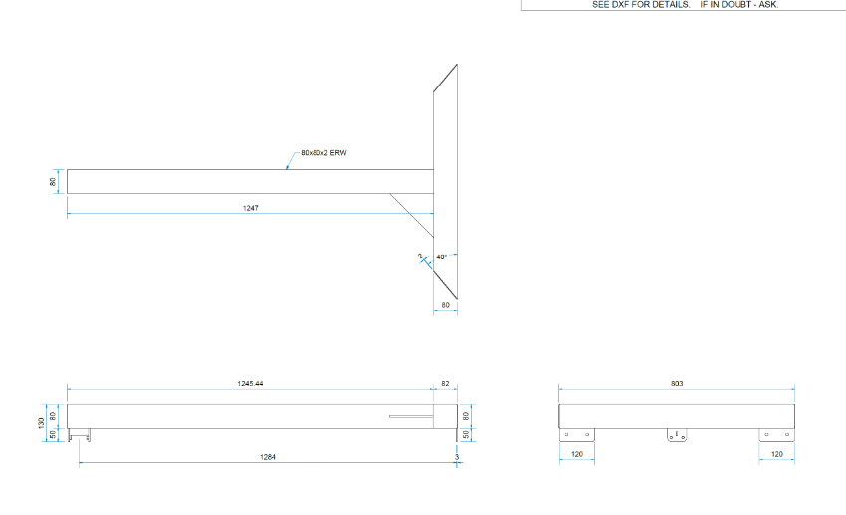
Task: Select the right mounting bracket in end view
Action: (776, 434)
